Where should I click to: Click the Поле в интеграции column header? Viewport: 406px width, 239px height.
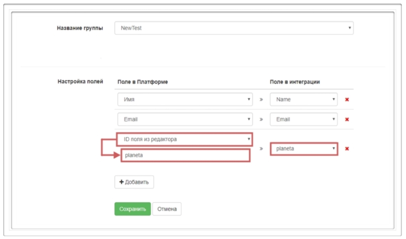pyautogui.click(x=295, y=82)
